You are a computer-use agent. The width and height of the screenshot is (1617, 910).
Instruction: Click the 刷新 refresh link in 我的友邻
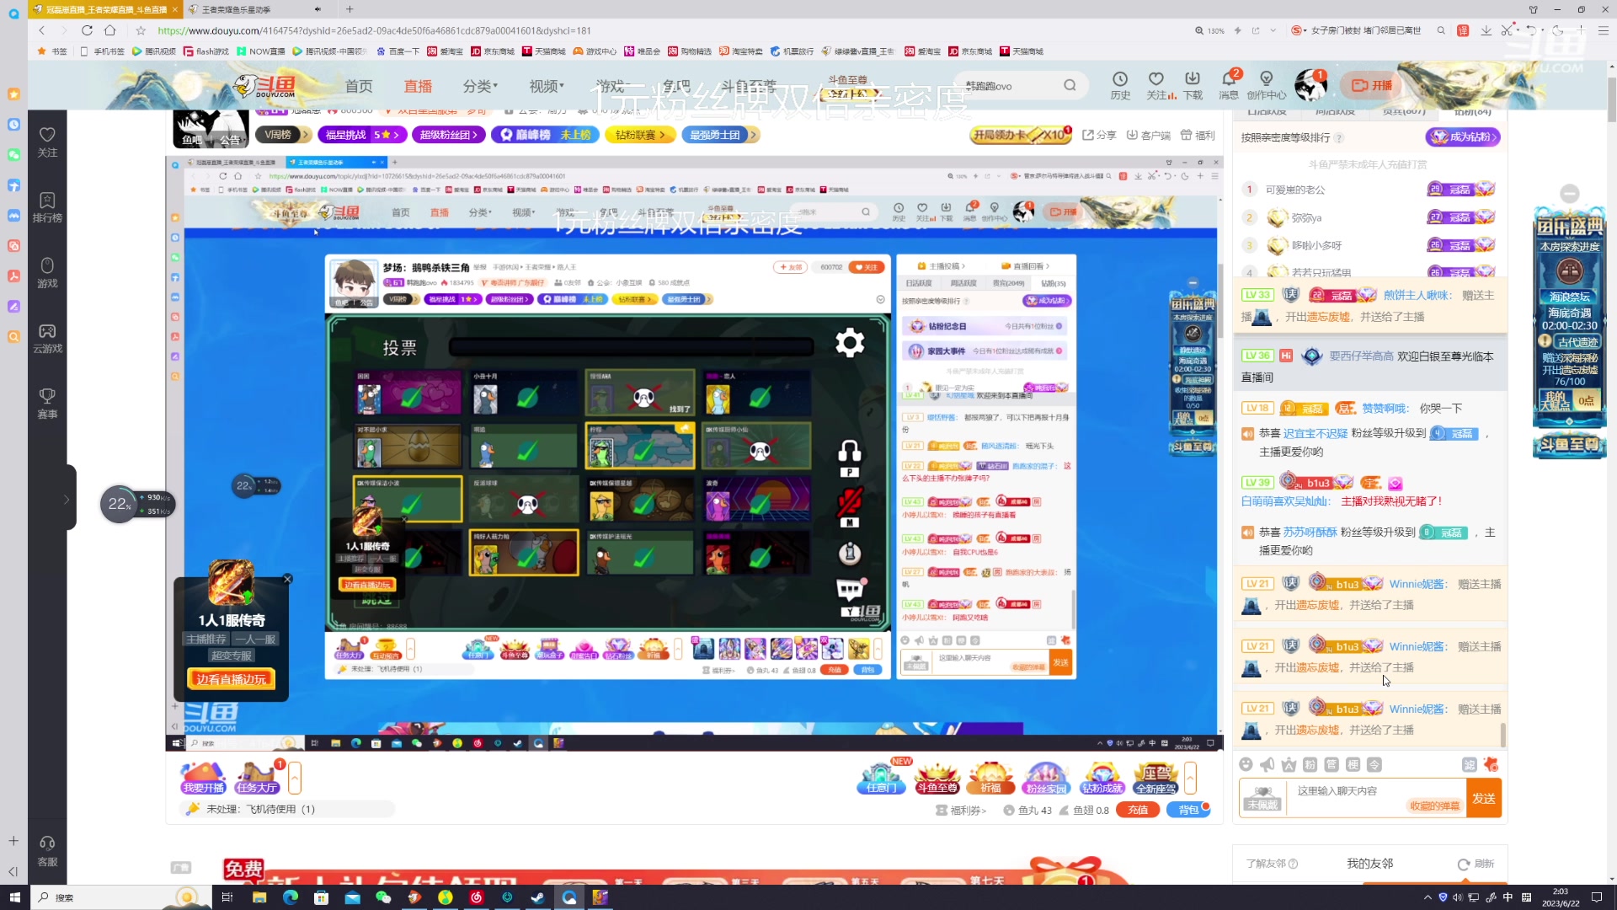tap(1476, 864)
